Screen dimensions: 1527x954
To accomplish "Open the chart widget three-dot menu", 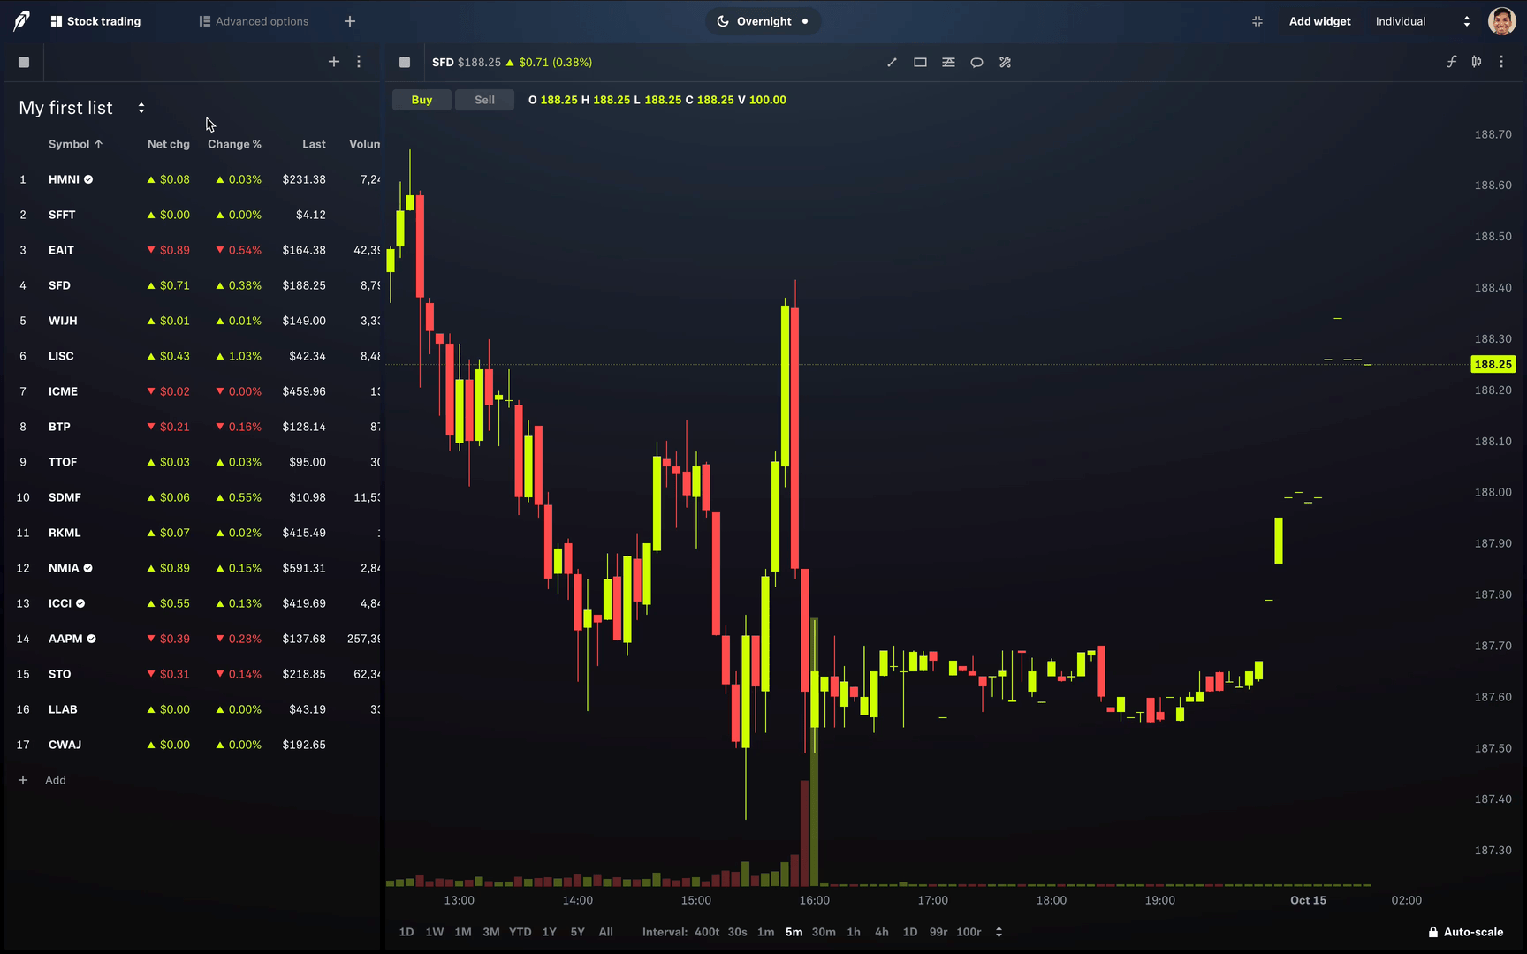I will [1501, 62].
